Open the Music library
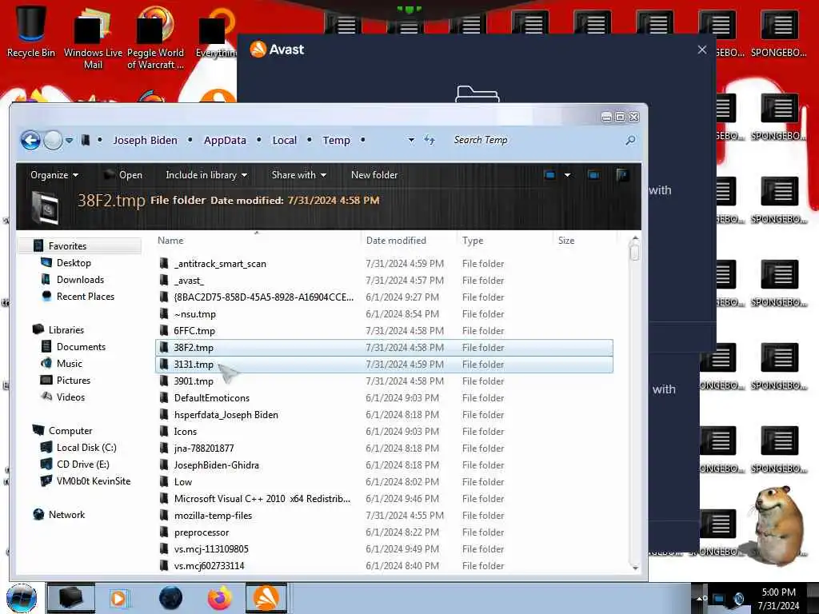This screenshot has height=614, width=819. [69, 364]
